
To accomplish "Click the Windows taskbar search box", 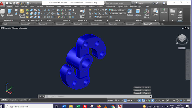I will tap(29, 107).
